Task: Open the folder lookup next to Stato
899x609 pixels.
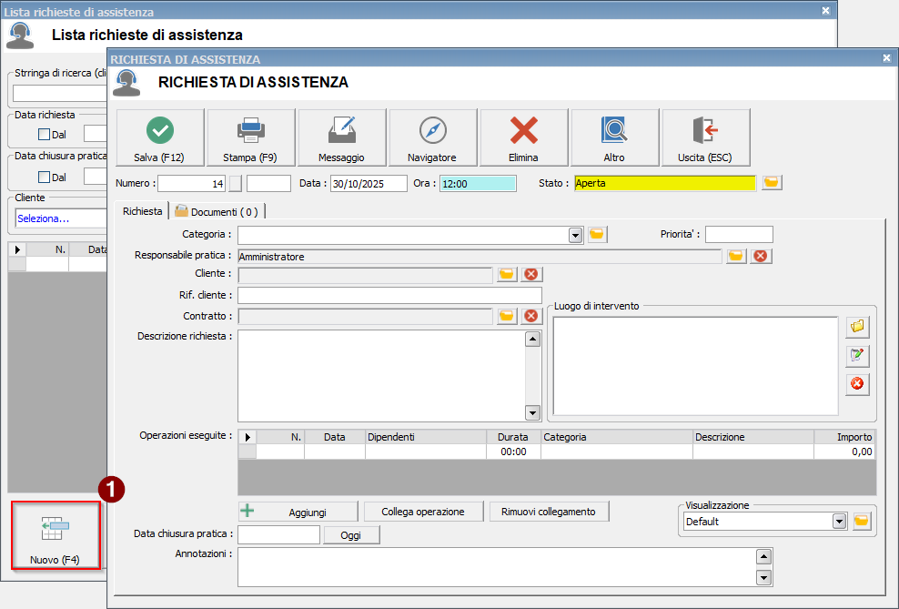Action: 772,183
